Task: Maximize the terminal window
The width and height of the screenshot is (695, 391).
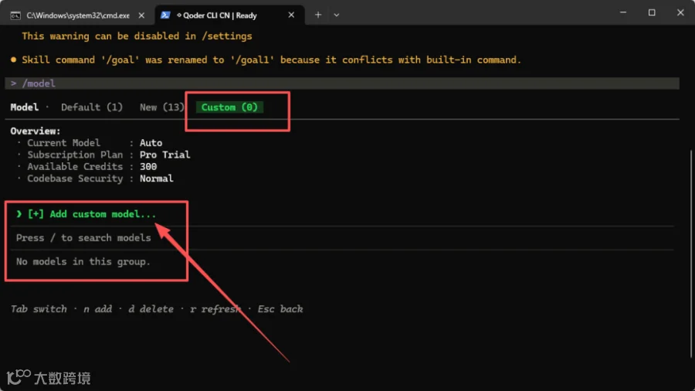Action: [x=652, y=13]
